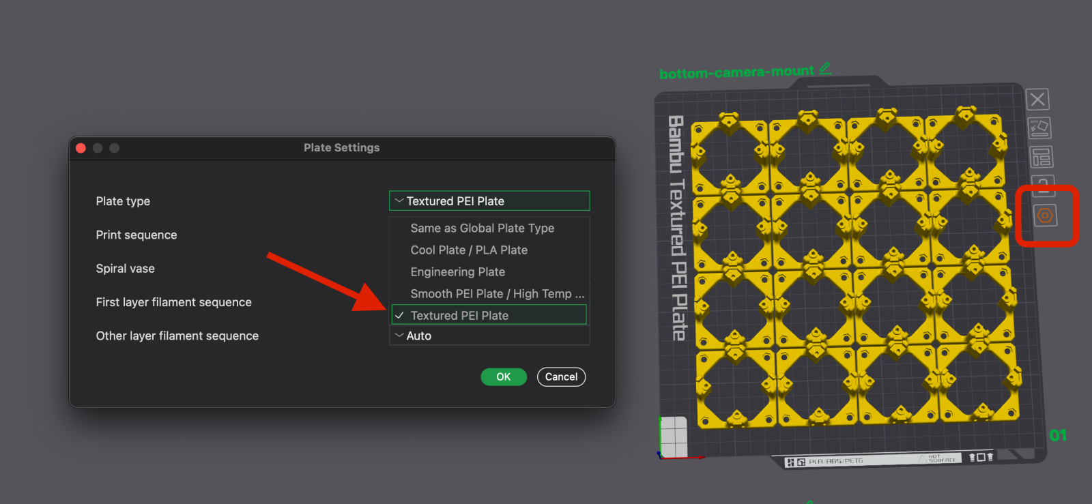Viewport: 1092px width, 504px height.
Task: Confirm plate settings with OK
Action: click(x=503, y=377)
